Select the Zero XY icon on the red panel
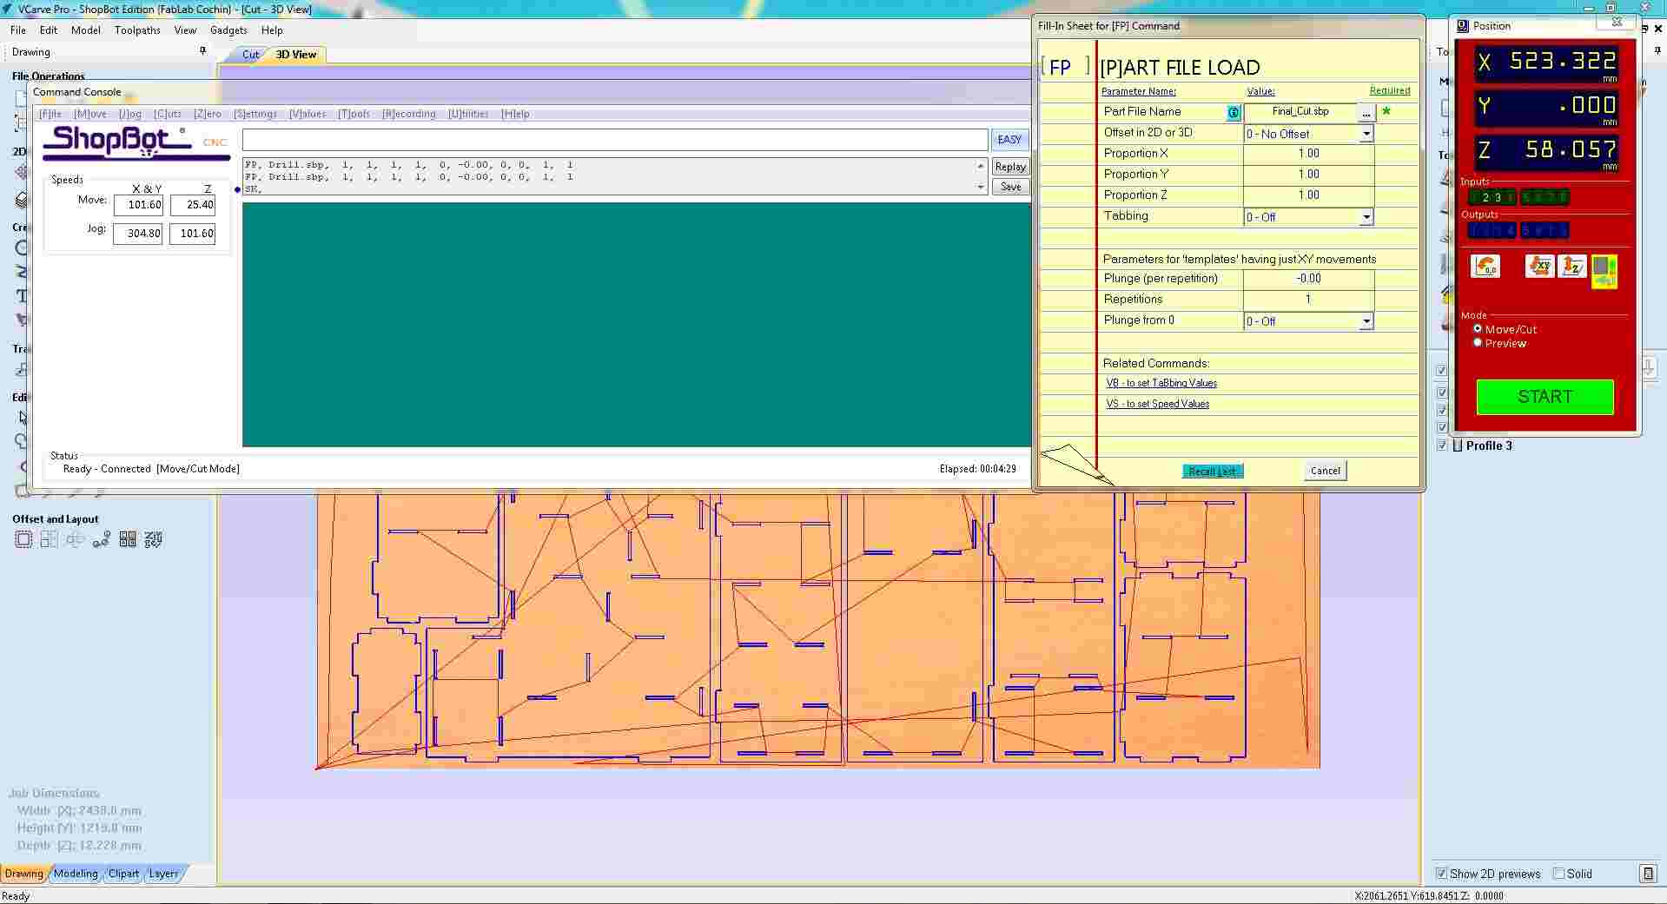 (1538, 267)
